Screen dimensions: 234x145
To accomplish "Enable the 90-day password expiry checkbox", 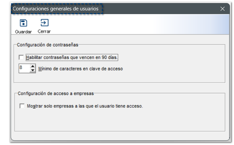I will [x=22, y=57].
